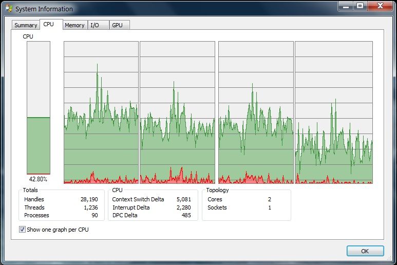Click Context Switch Delta value 5,081

pyautogui.click(x=184, y=199)
